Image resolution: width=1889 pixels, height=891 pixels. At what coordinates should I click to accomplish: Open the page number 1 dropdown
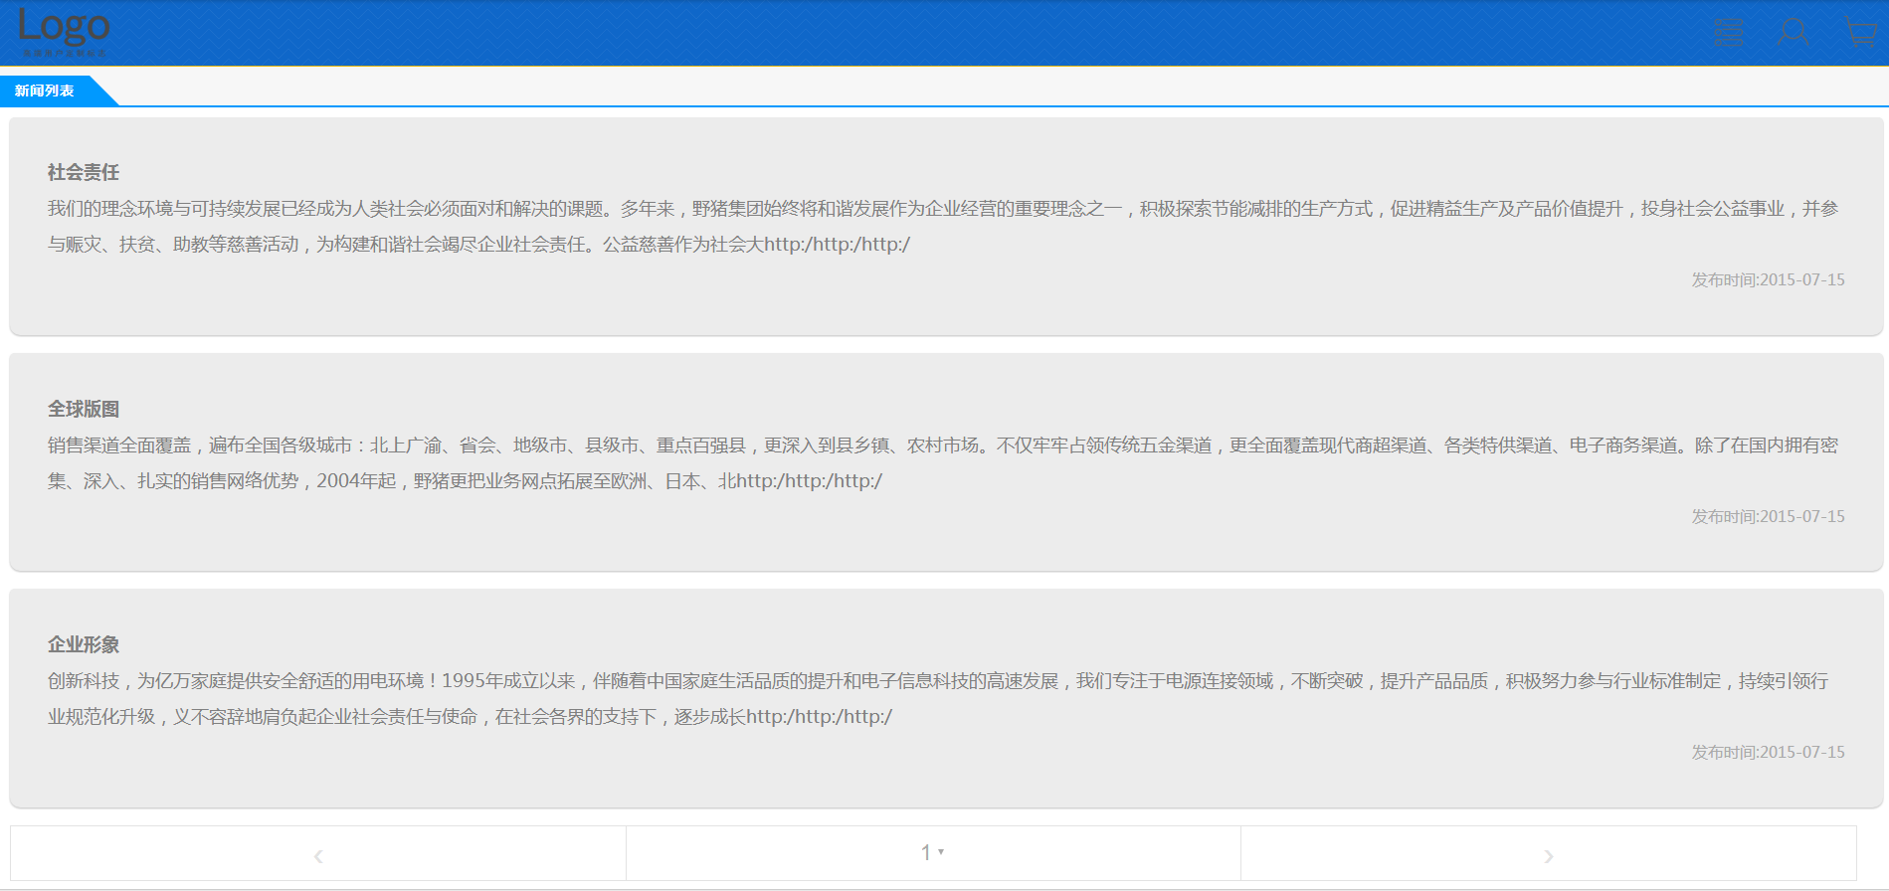click(x=932, y=852)
